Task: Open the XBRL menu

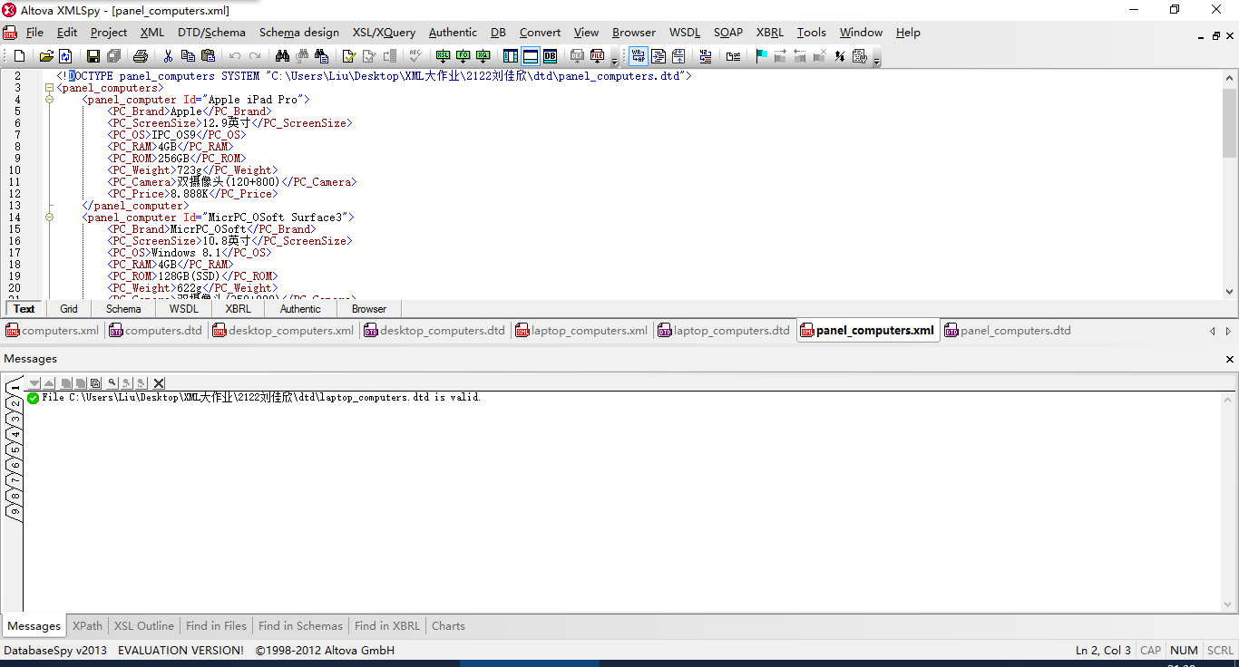Action: pos(770,33)
